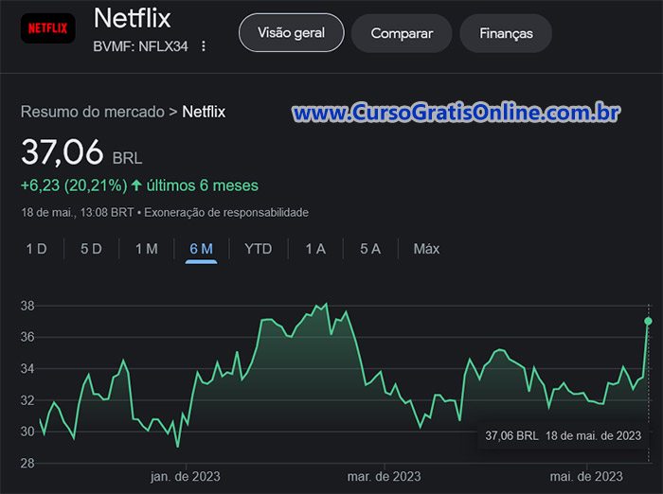Select the 1 A time range

[x=315, y=249]
